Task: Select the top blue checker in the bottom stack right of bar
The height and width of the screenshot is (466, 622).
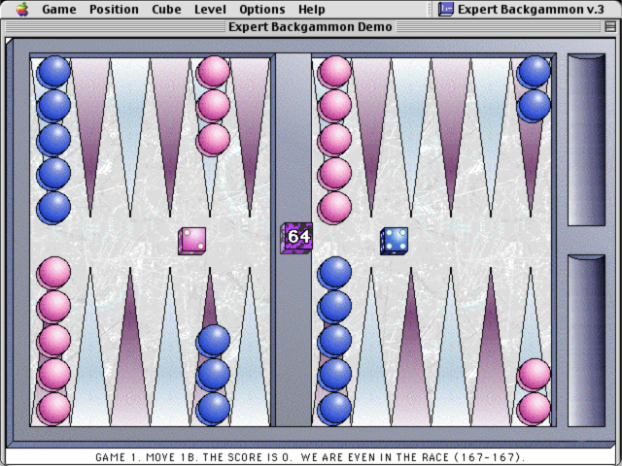Action: [334, 273]
